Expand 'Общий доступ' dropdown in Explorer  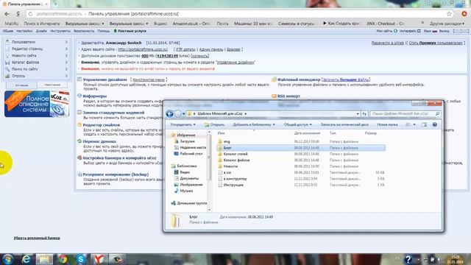click(x=297, y=124)
